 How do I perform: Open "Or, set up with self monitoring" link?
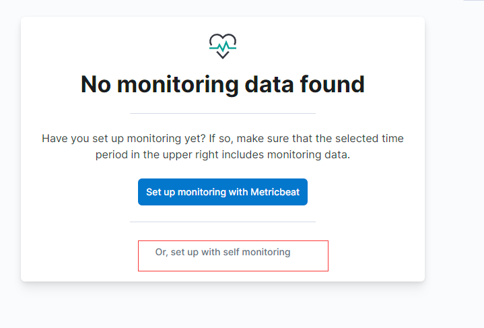point(223,252)
